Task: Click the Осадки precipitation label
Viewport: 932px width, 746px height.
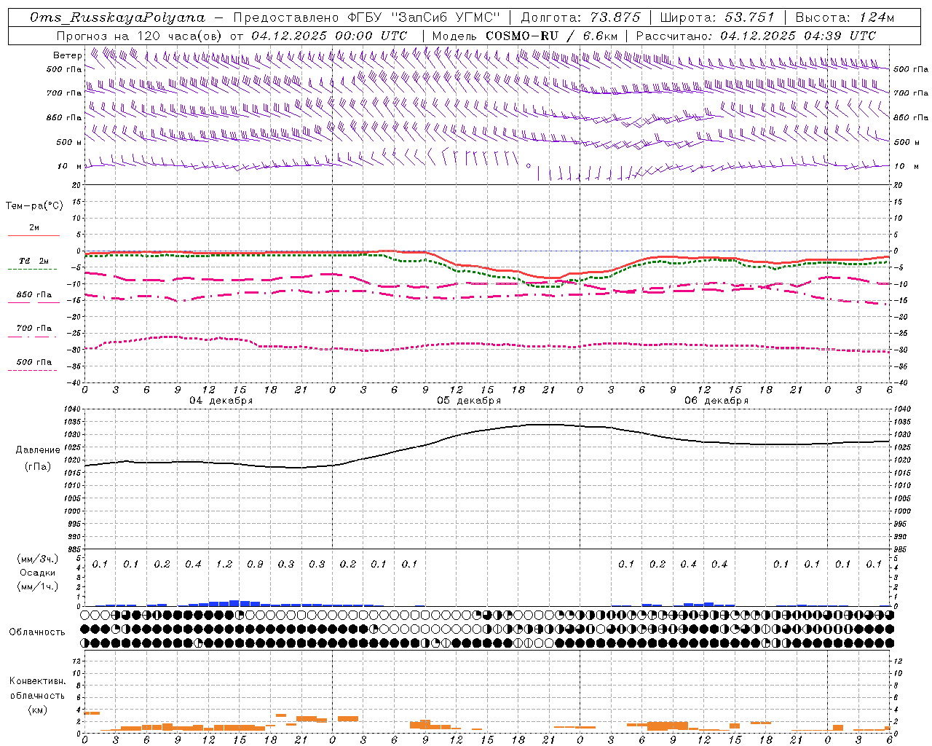Action: click(37, 573)
